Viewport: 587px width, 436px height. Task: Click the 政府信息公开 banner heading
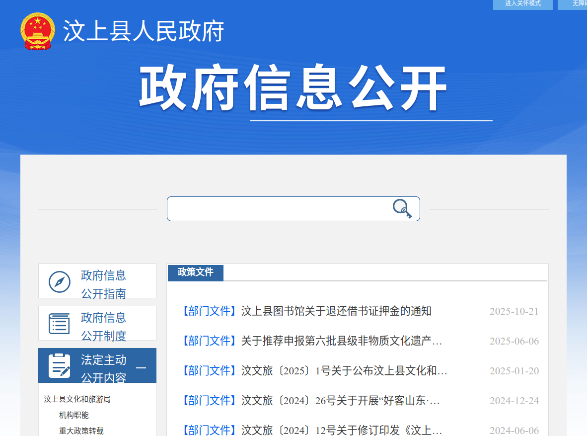pos(293,88)
